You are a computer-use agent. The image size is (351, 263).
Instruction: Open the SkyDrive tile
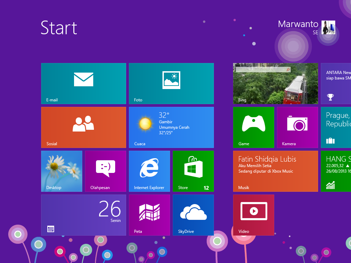click(193, 215)
